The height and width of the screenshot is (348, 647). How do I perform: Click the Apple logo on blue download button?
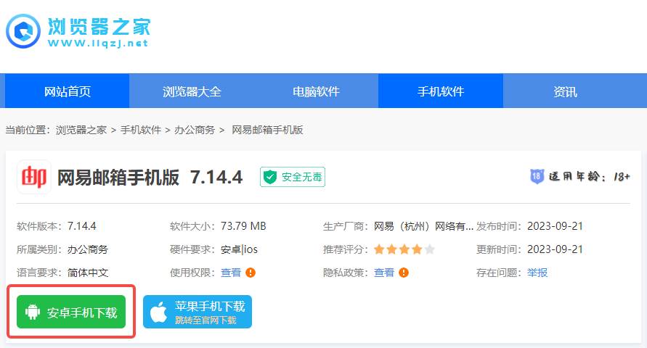click(159, 312)
